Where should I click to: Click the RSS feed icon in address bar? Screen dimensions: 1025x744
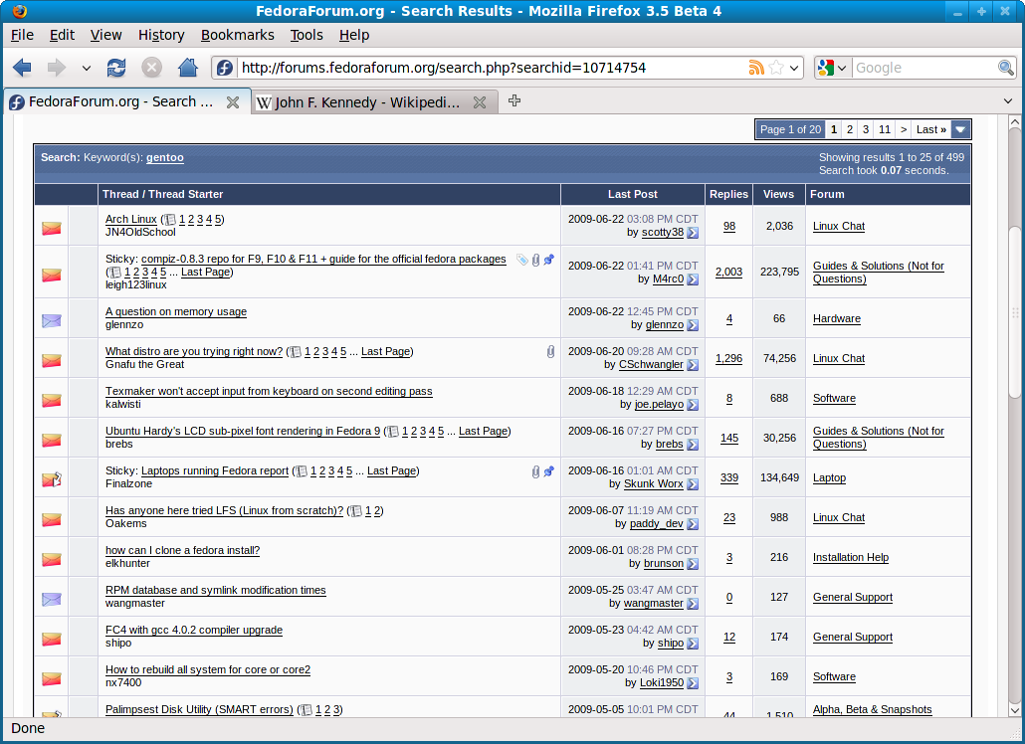pos(756,68)
